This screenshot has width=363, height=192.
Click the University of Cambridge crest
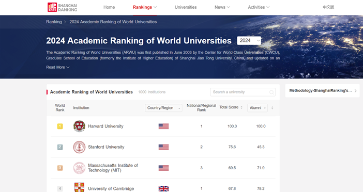coord(79,187)
